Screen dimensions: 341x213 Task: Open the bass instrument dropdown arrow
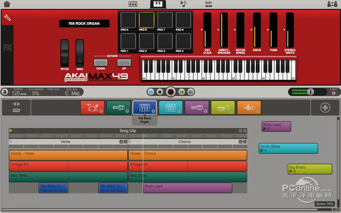click(x=127, y=111)
